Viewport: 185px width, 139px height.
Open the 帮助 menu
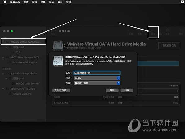69,2
